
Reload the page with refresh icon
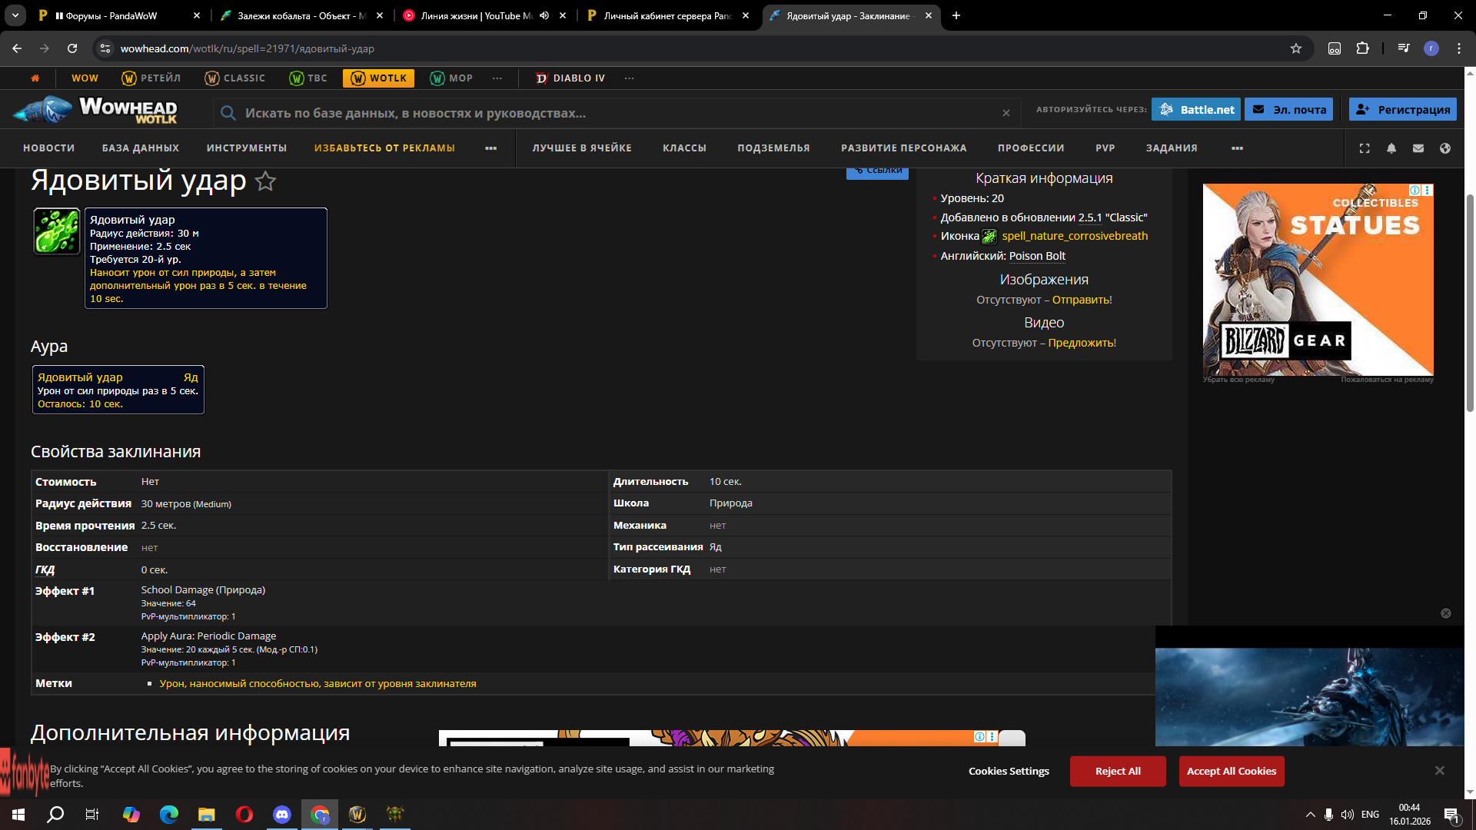click(72, 48)
